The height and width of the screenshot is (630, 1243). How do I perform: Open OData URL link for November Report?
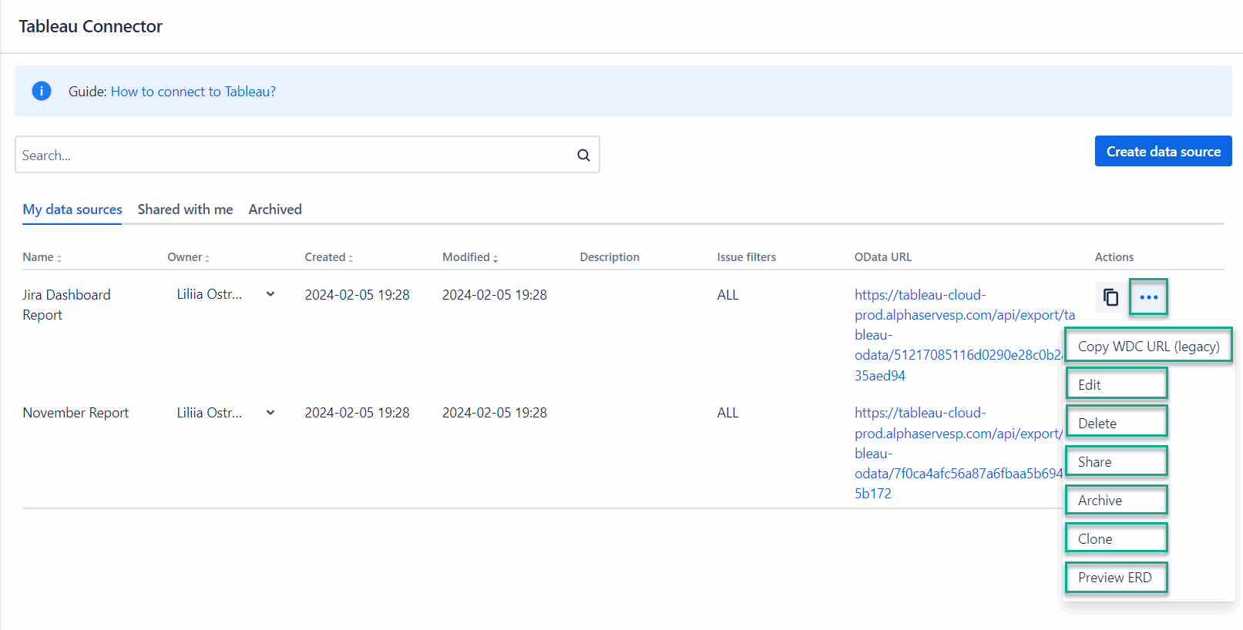[x=959, y=453]
